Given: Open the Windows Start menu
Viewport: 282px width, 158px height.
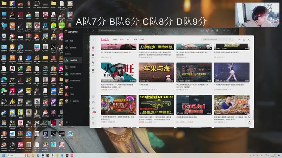Looking at the screenshot, I should tap(4, 155).
